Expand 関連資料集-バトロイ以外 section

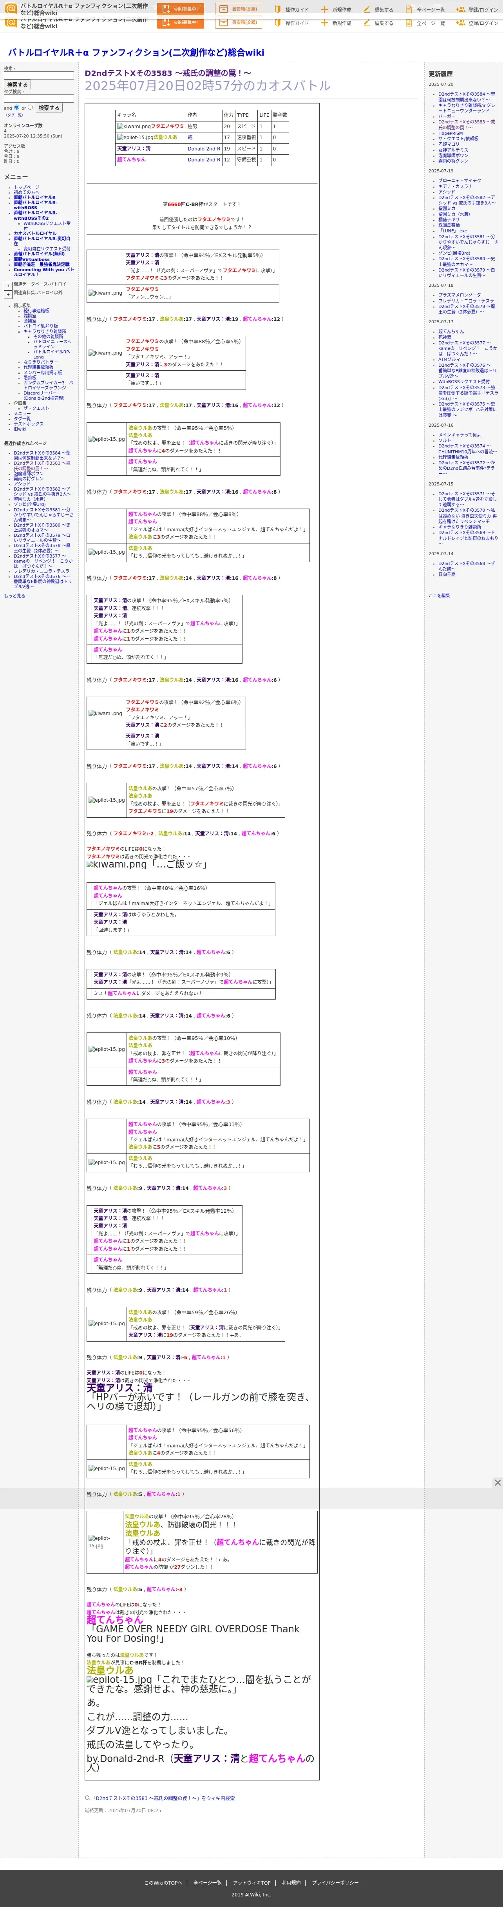(7, 295)
